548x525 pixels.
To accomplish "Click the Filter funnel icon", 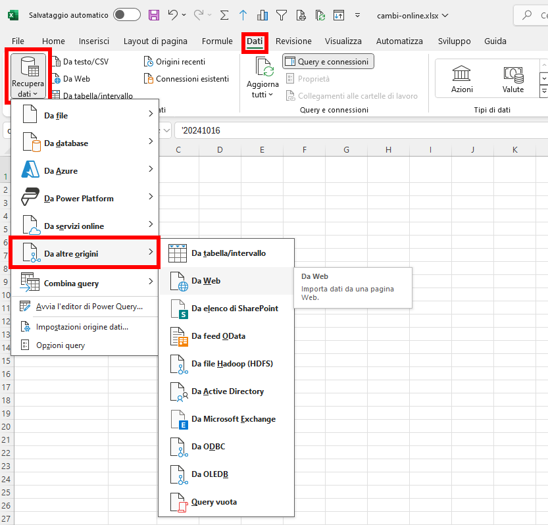I will (x=282, y=15).
